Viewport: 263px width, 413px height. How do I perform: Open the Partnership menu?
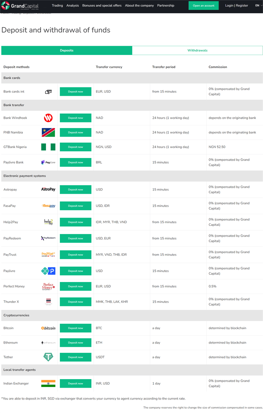pyautogui.click(x=166, y=6)
